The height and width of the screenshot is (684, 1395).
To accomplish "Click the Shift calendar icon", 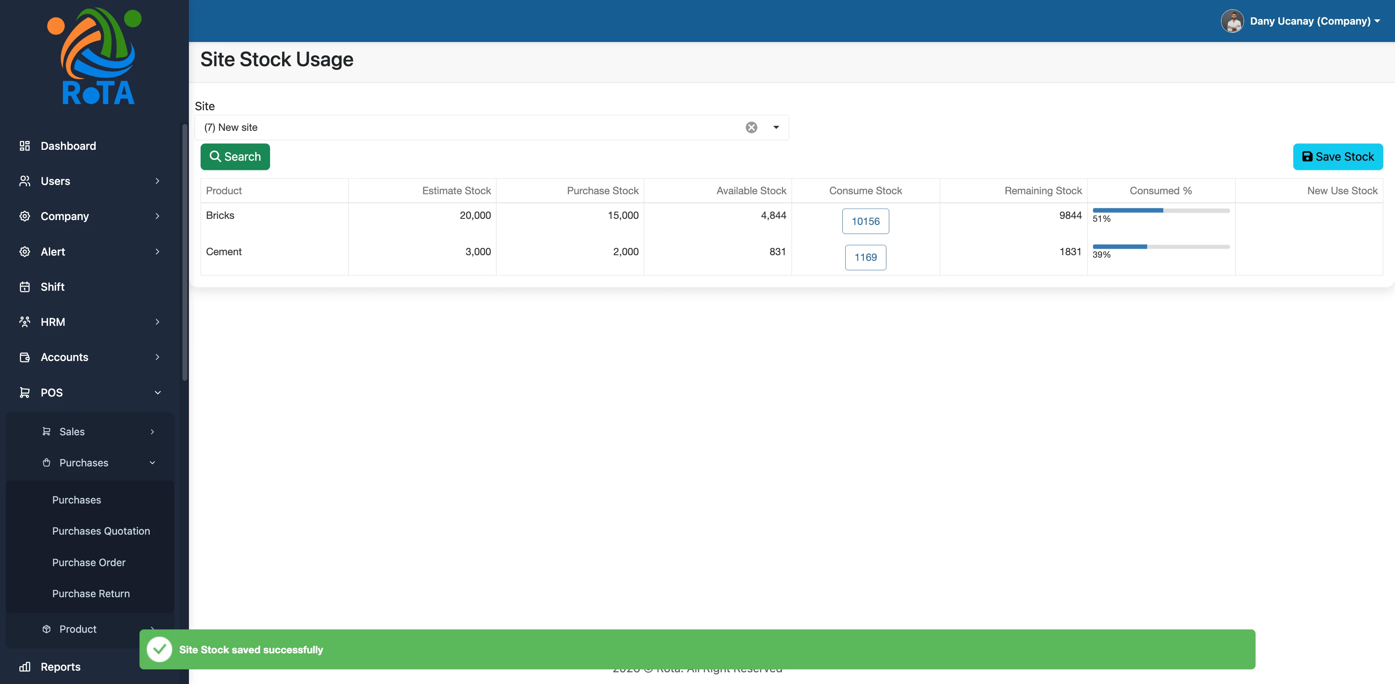I will (24, 287).
